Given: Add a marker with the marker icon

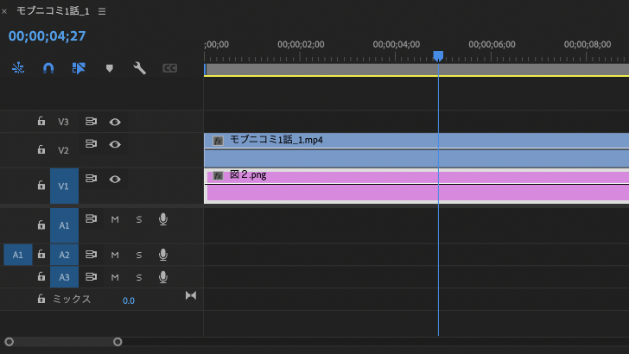Looking at the screenshot, I should coord(109,68).
